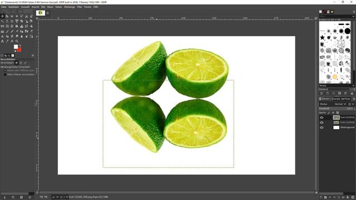Click the white foreground color swatch
356x200 pixels.
tap(16, 47)
